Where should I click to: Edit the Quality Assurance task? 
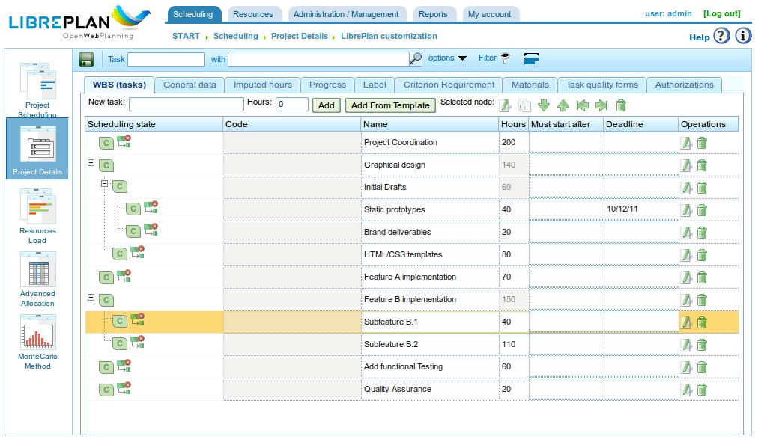(685, 390)
